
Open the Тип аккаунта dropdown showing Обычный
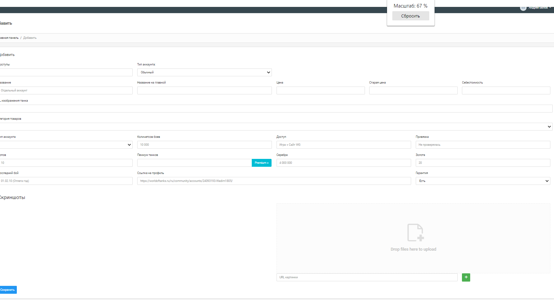pos(204,72)
